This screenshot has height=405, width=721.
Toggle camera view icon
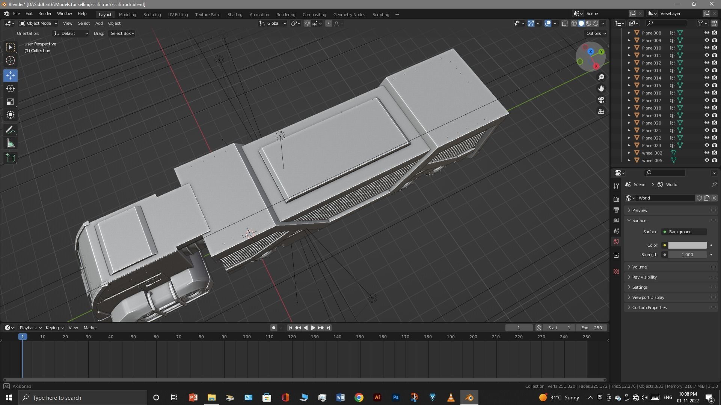point(601,100)
